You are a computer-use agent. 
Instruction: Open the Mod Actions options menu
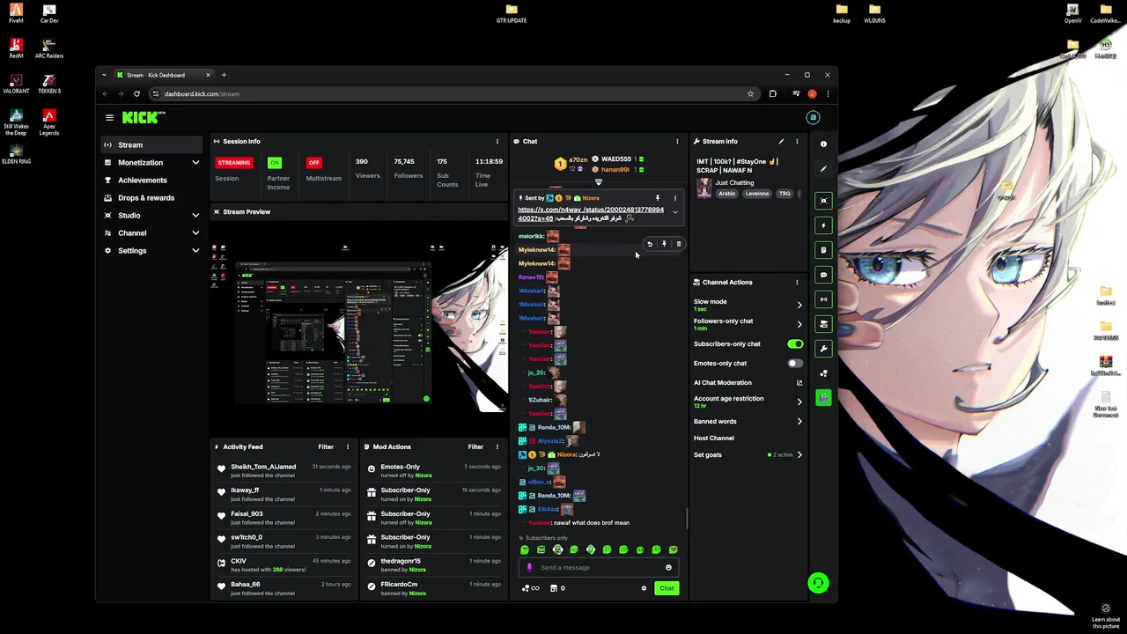[497, 446]
